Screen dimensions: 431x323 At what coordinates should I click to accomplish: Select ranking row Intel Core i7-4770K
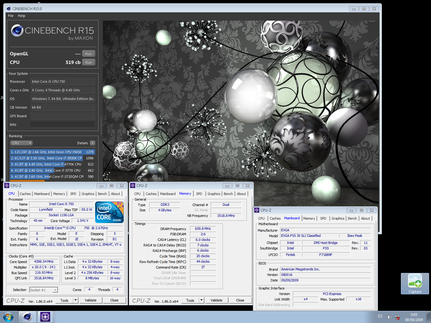coord(52,164)
